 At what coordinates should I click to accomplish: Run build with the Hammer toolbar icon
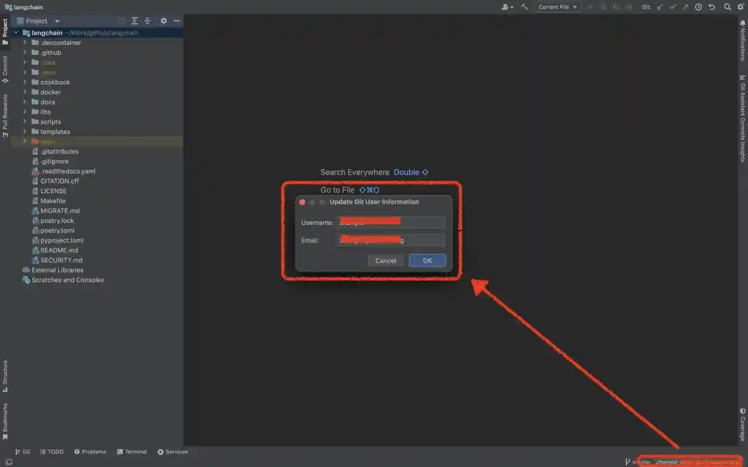pos(524,6)
